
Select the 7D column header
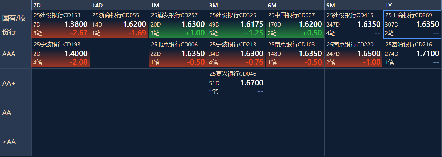click(x=60, y=5)
